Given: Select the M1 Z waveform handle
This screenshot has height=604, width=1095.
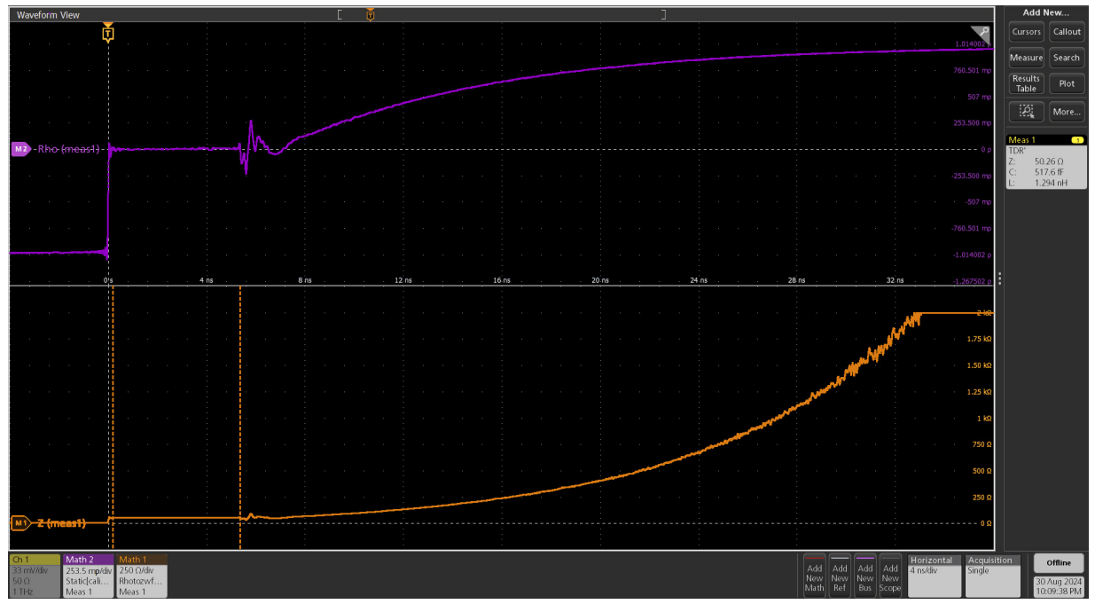Looking at the screenshot, I should 20,523.
